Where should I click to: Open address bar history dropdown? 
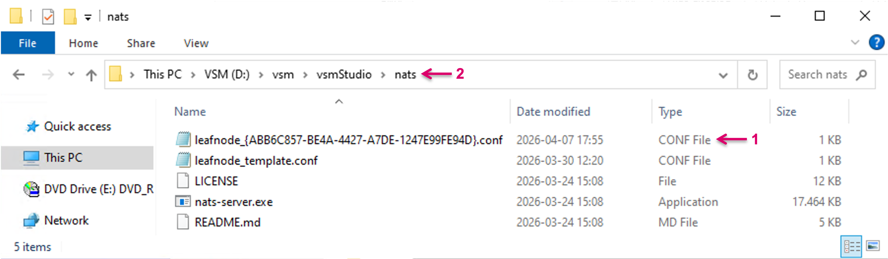pyautogui.click(x=723, y=75)
